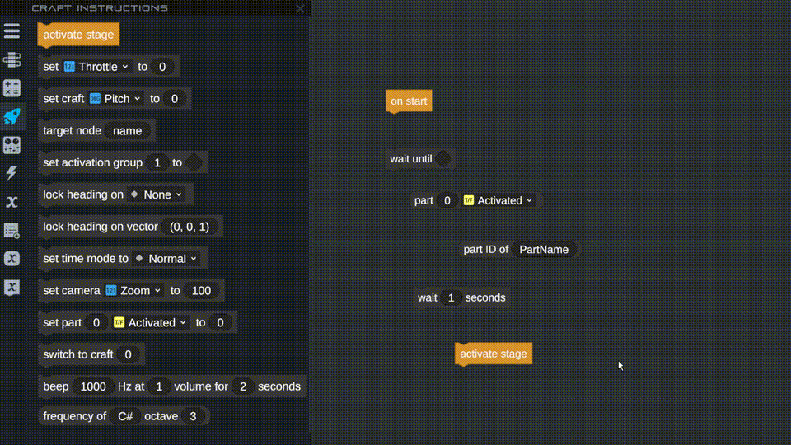The height and width of the screenshot is (445, 791).
Task: Open the Operators calculator category icon
Action: (12, 88)
